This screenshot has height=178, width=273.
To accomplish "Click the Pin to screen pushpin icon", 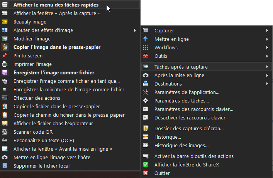I will (5, 56).
